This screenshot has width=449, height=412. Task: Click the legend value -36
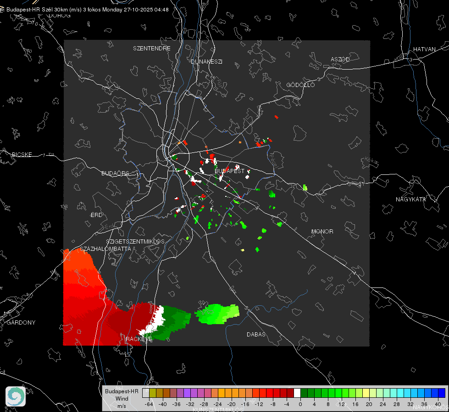pyautogui.click(x=177, y=404)
